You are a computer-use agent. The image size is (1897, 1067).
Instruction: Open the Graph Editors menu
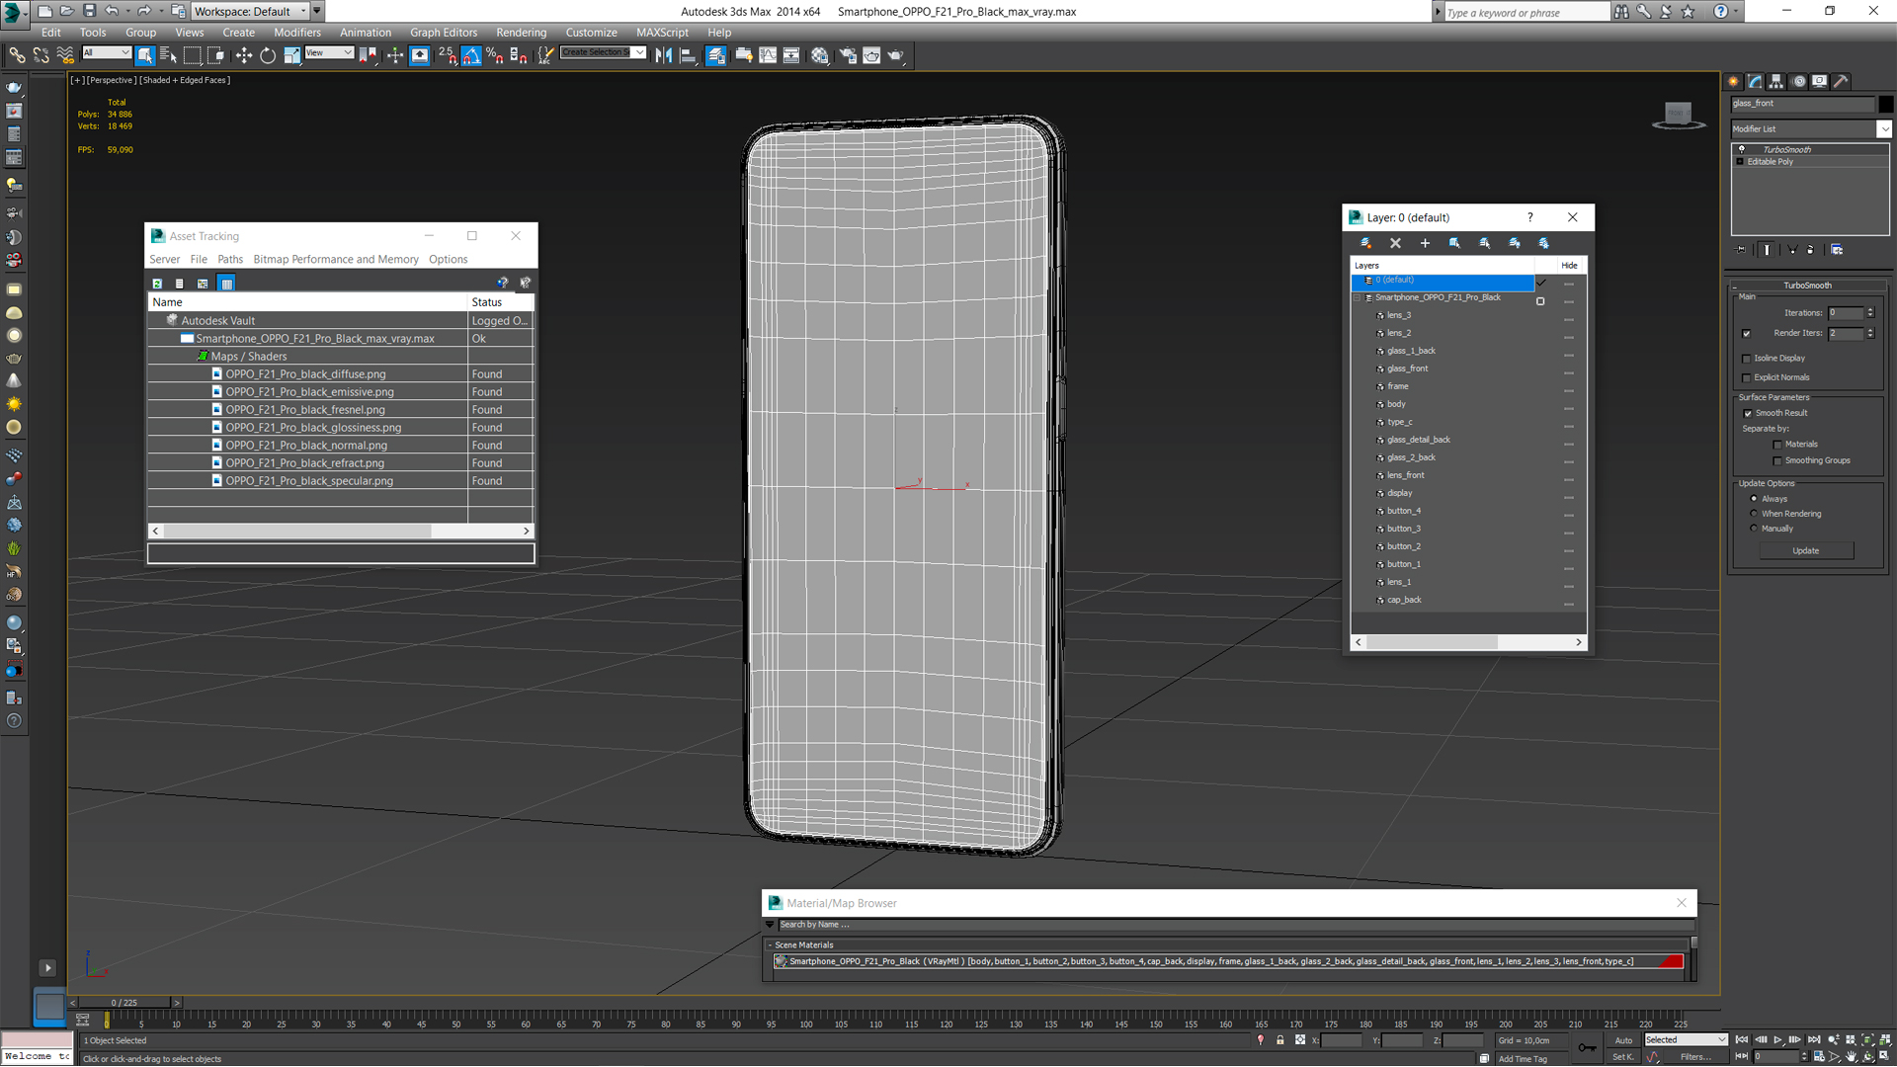point(444,33)
